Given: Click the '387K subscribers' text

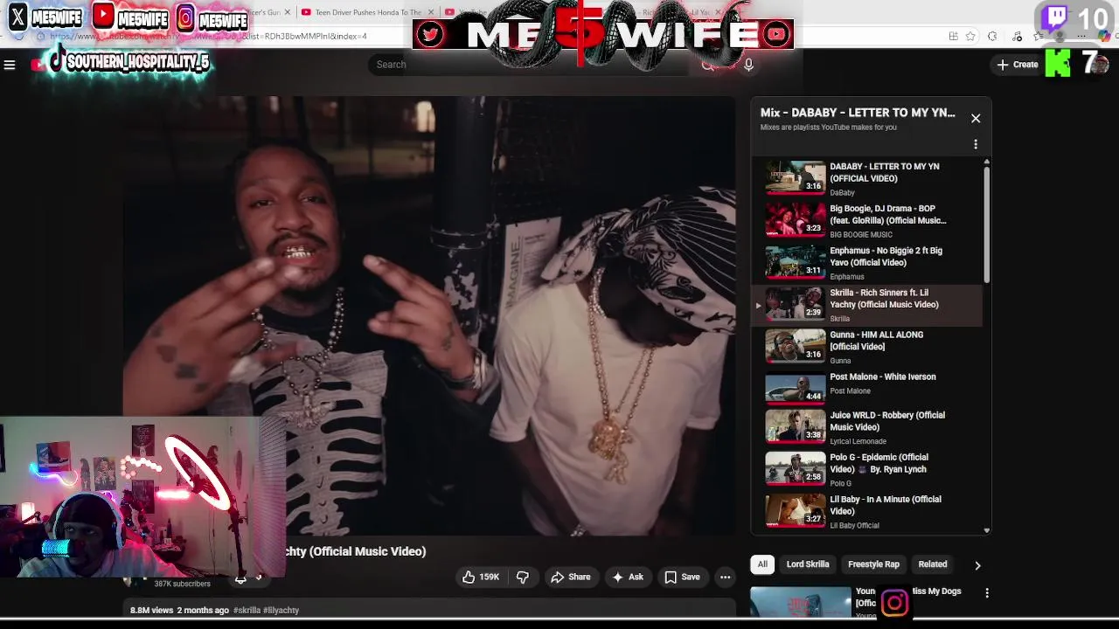Looking at the screenshot, I should 182,584.
